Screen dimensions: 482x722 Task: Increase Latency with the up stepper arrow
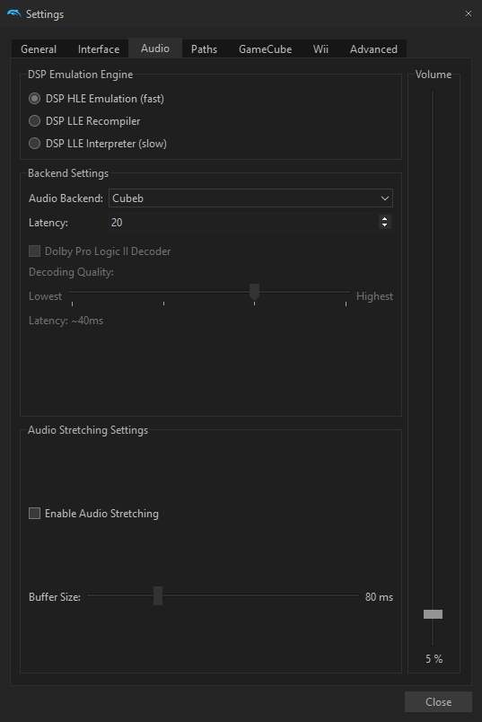(x=385, y=219)
